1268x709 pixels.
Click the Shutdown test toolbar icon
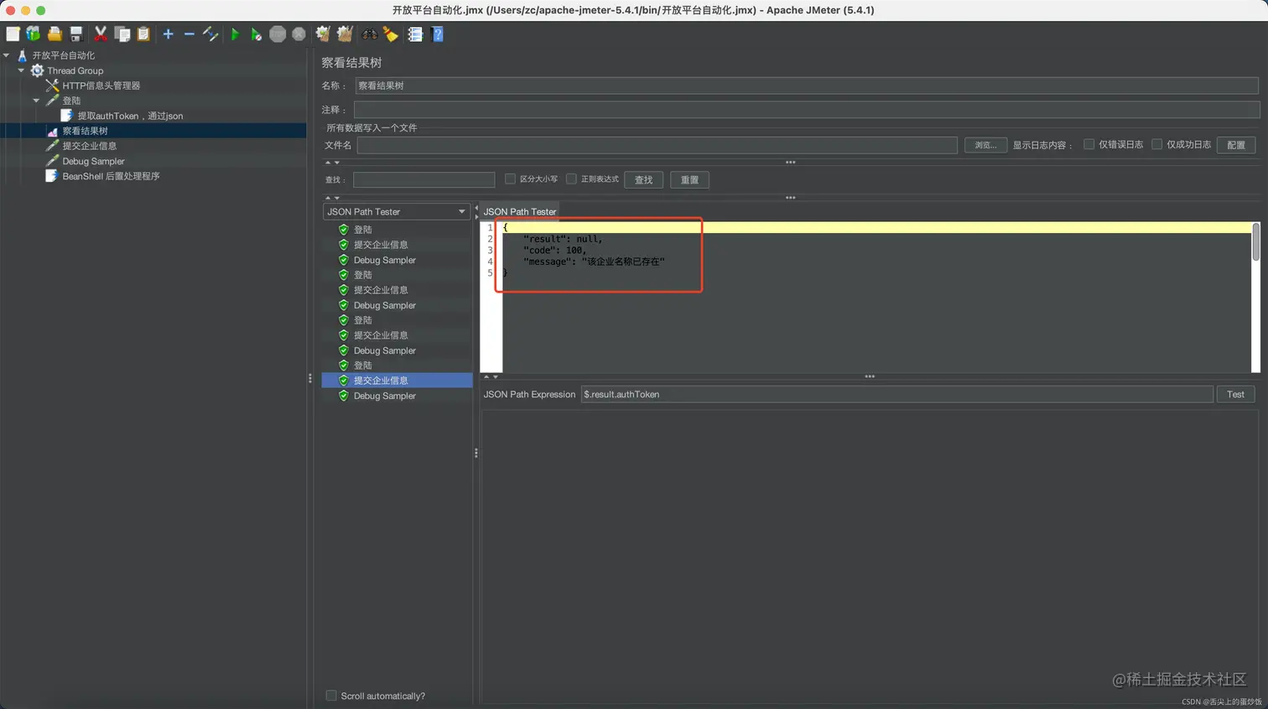[x=299, y=34]
